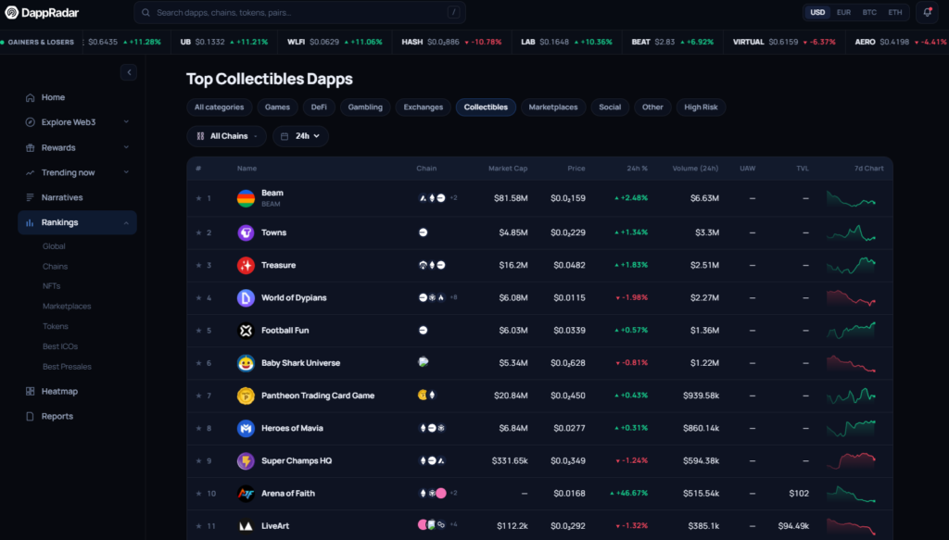Expand the Trending now chevron
Screen dimensions: 949x540
126,171
